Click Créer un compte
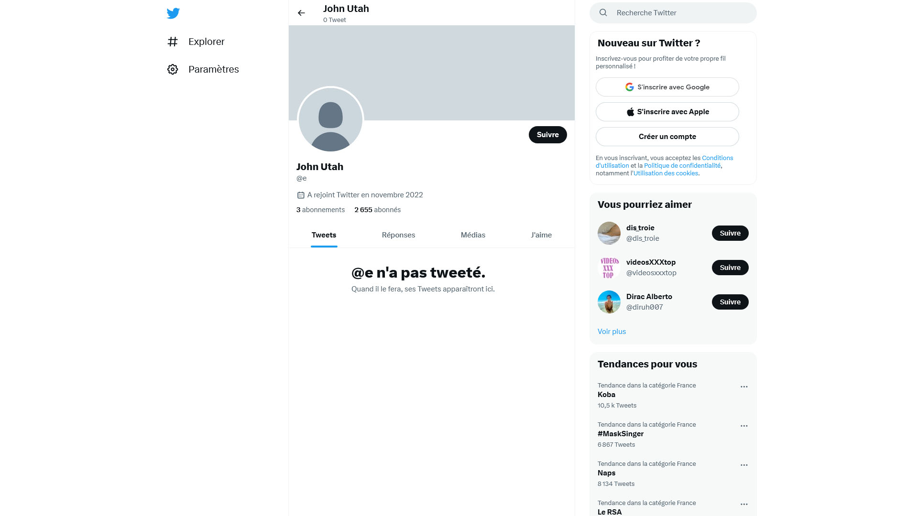Screen dimensions: 918x516 667,137
